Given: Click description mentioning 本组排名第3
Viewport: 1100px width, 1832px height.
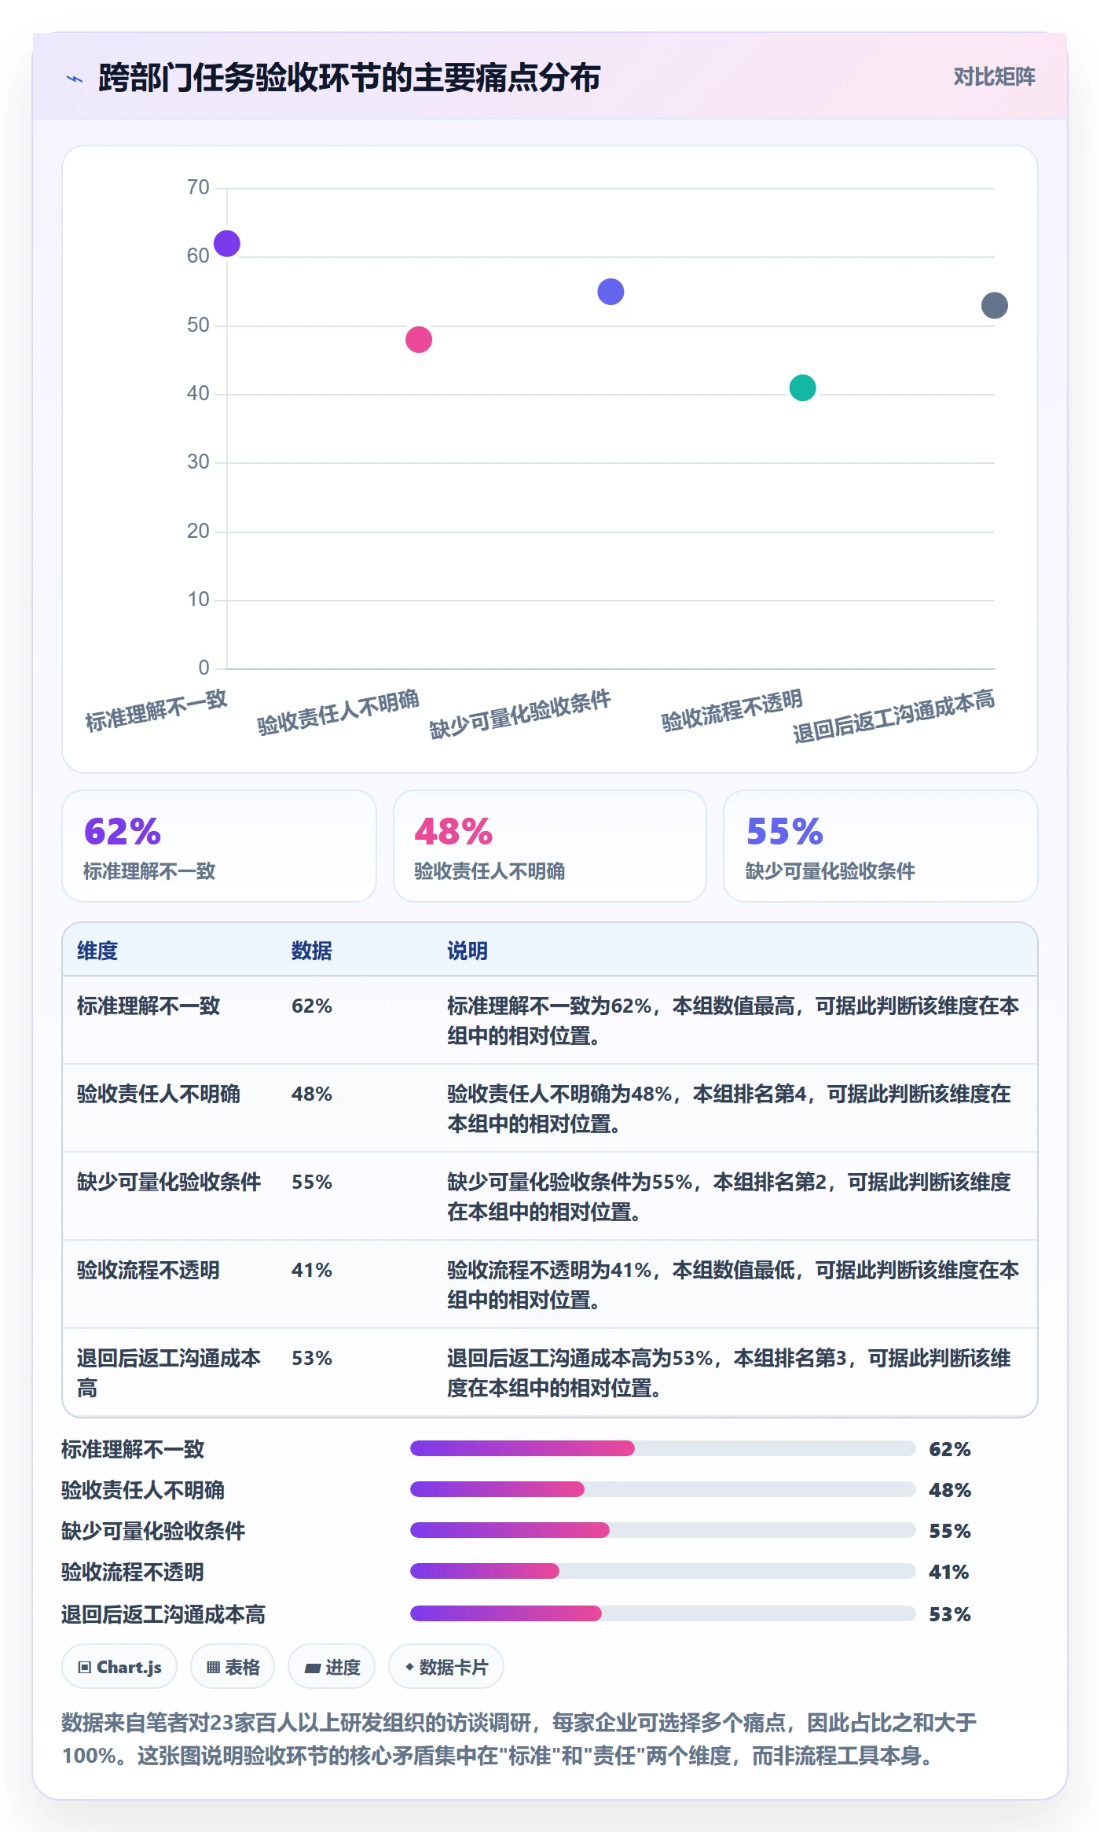Looking at the screenshot, I should click(729, 1373).
